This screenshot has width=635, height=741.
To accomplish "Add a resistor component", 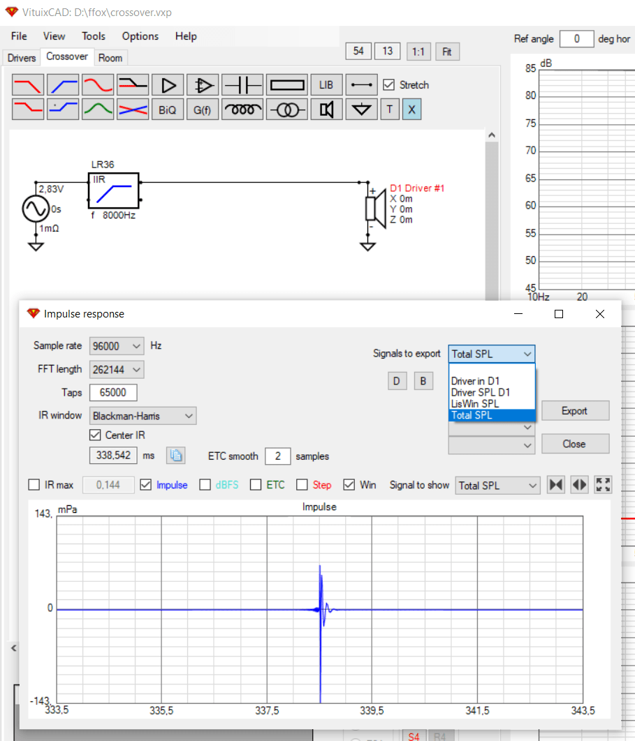I will (286, 85).
